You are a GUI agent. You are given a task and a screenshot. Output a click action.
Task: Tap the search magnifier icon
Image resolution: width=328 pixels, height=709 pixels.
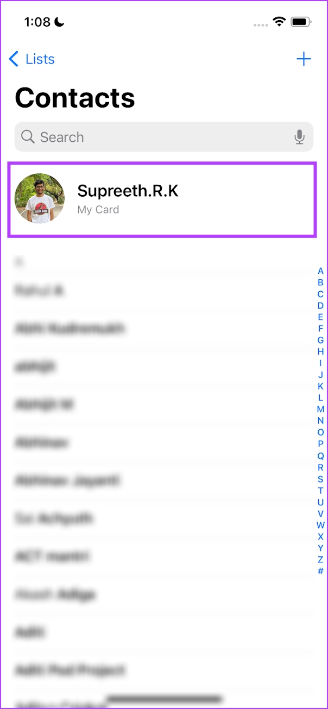click(x=28, y=136)
